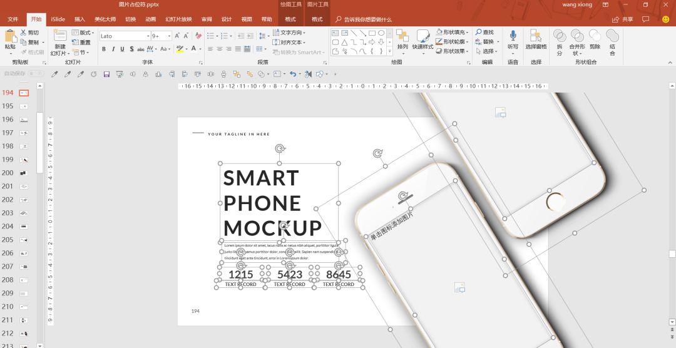Viewport: 676px width, 348px height.
Task: Switch to the Design (设计) tab
Action: coord(227,19)
